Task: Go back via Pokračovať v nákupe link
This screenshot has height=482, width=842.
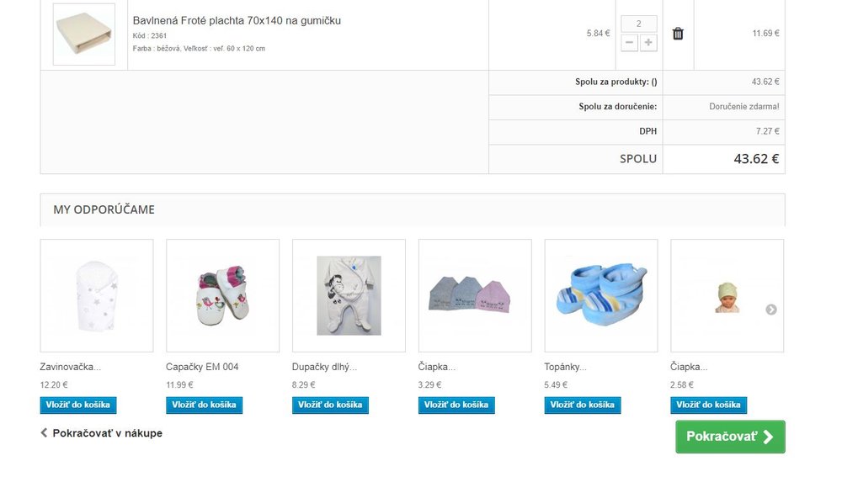Action: [102, 433]
